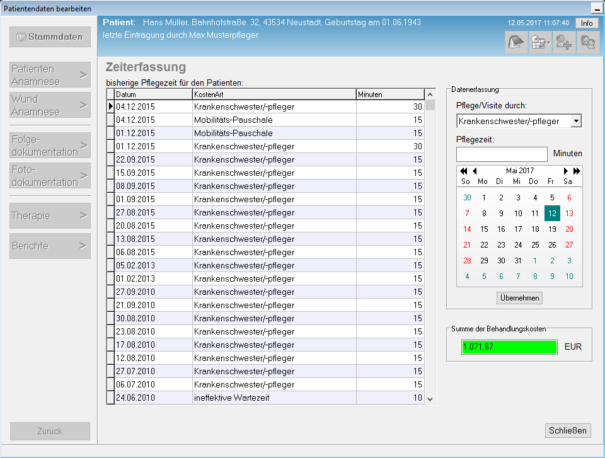
Task: Open the Therapie section
Action: click(x=50, y=215)
